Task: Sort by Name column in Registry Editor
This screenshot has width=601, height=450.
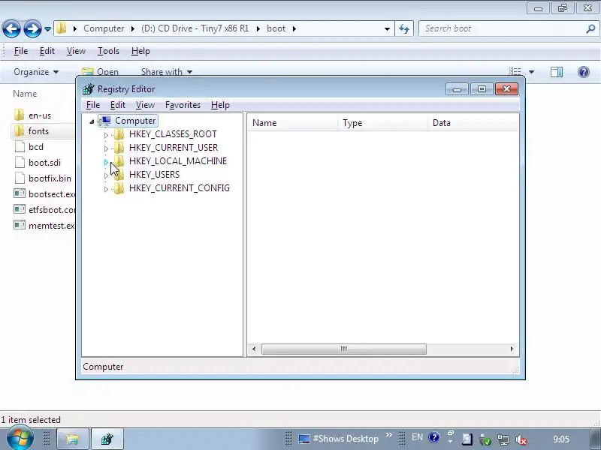Action: [x=292, y=123]
